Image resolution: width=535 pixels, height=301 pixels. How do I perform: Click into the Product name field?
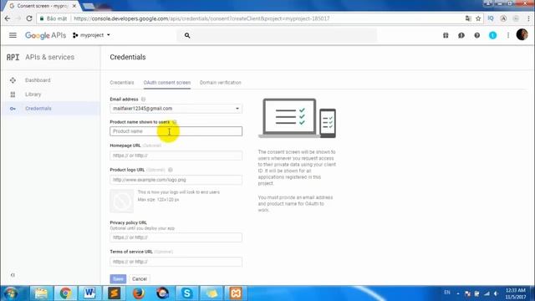pyautogui.click(x=176, y=131)
